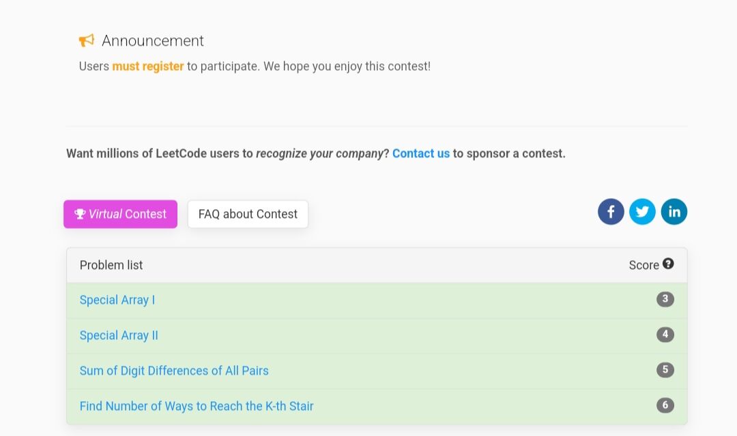Screen dimensions: 737x436
Task: Share contest via Twitter icon
Action: pyautogui.click(x=642, y=212)
